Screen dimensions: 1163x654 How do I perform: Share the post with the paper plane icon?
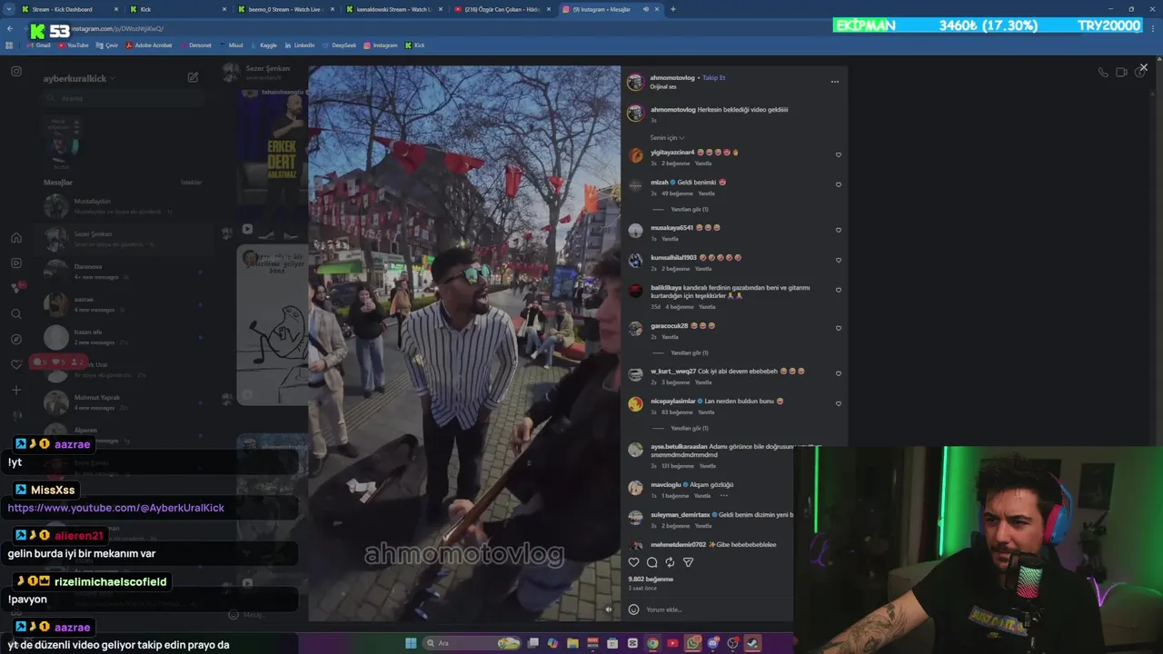[688, 562]
